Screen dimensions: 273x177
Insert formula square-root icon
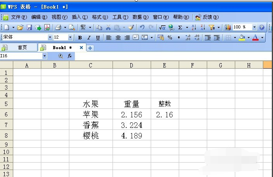[162, 27]
